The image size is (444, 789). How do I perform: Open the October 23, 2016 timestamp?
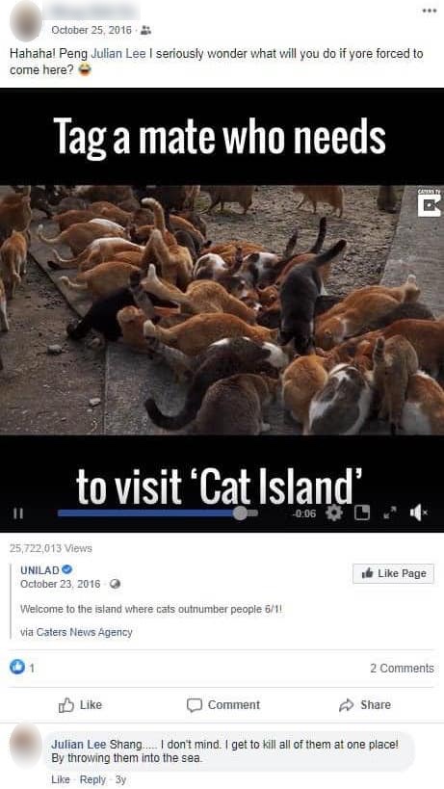click(60, 584)
